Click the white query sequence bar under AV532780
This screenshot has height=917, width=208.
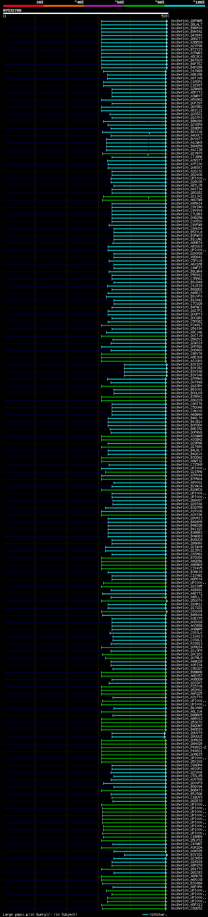[86, 14]
